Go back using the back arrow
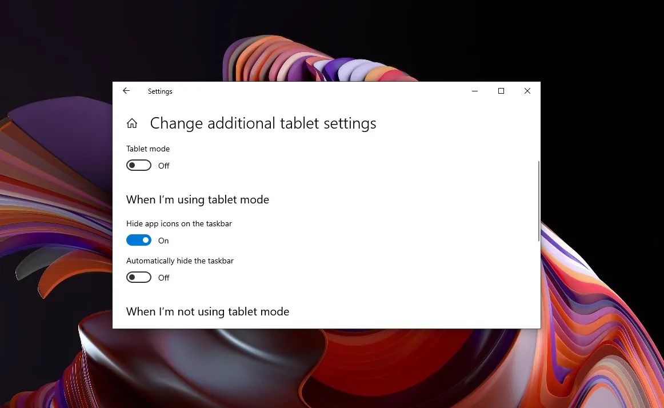The width and height of the screenshot is (664, 408). coord(126,91)
